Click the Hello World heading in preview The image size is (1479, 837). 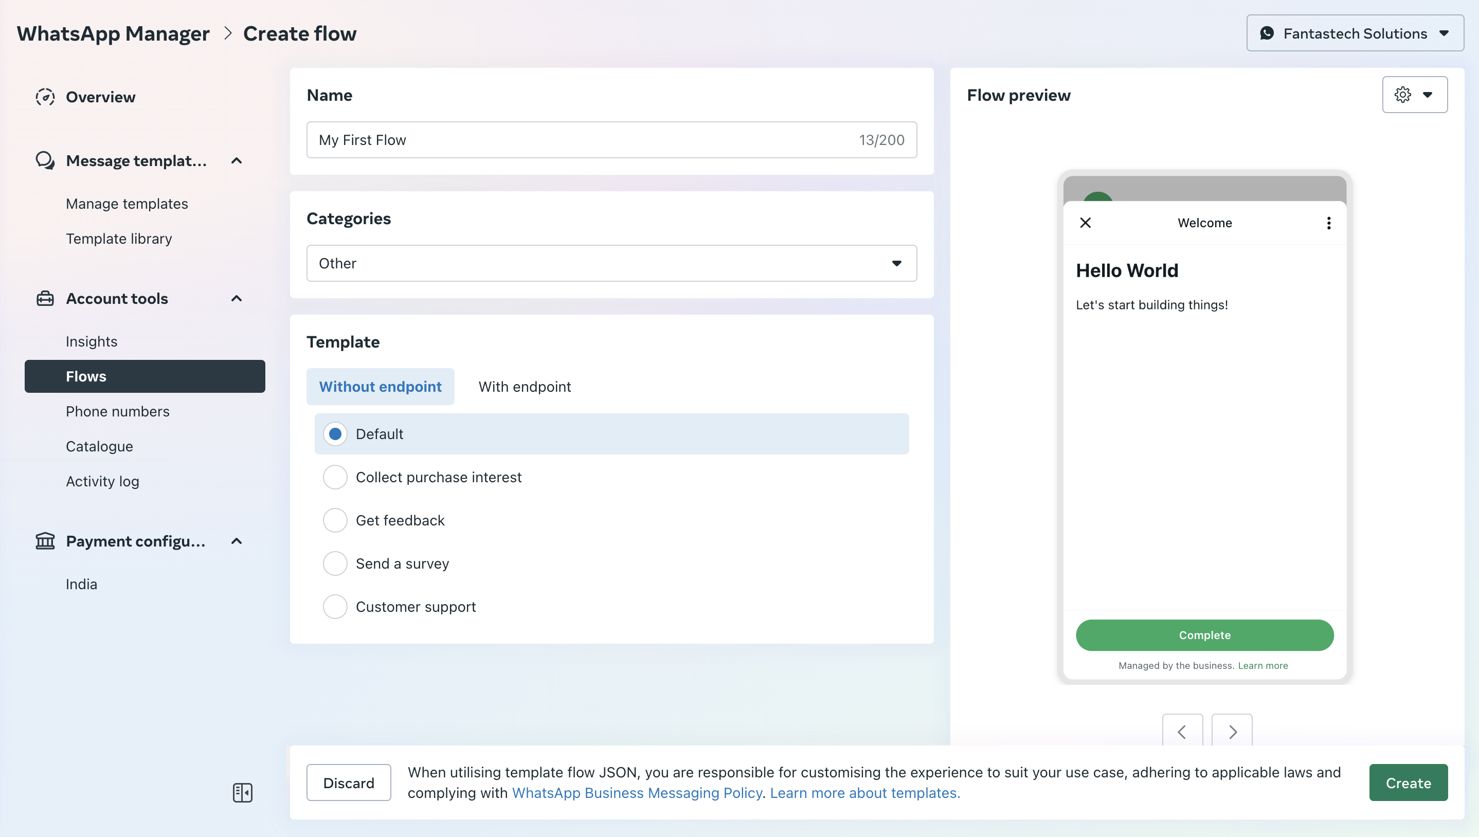(x=1127, y=270)
